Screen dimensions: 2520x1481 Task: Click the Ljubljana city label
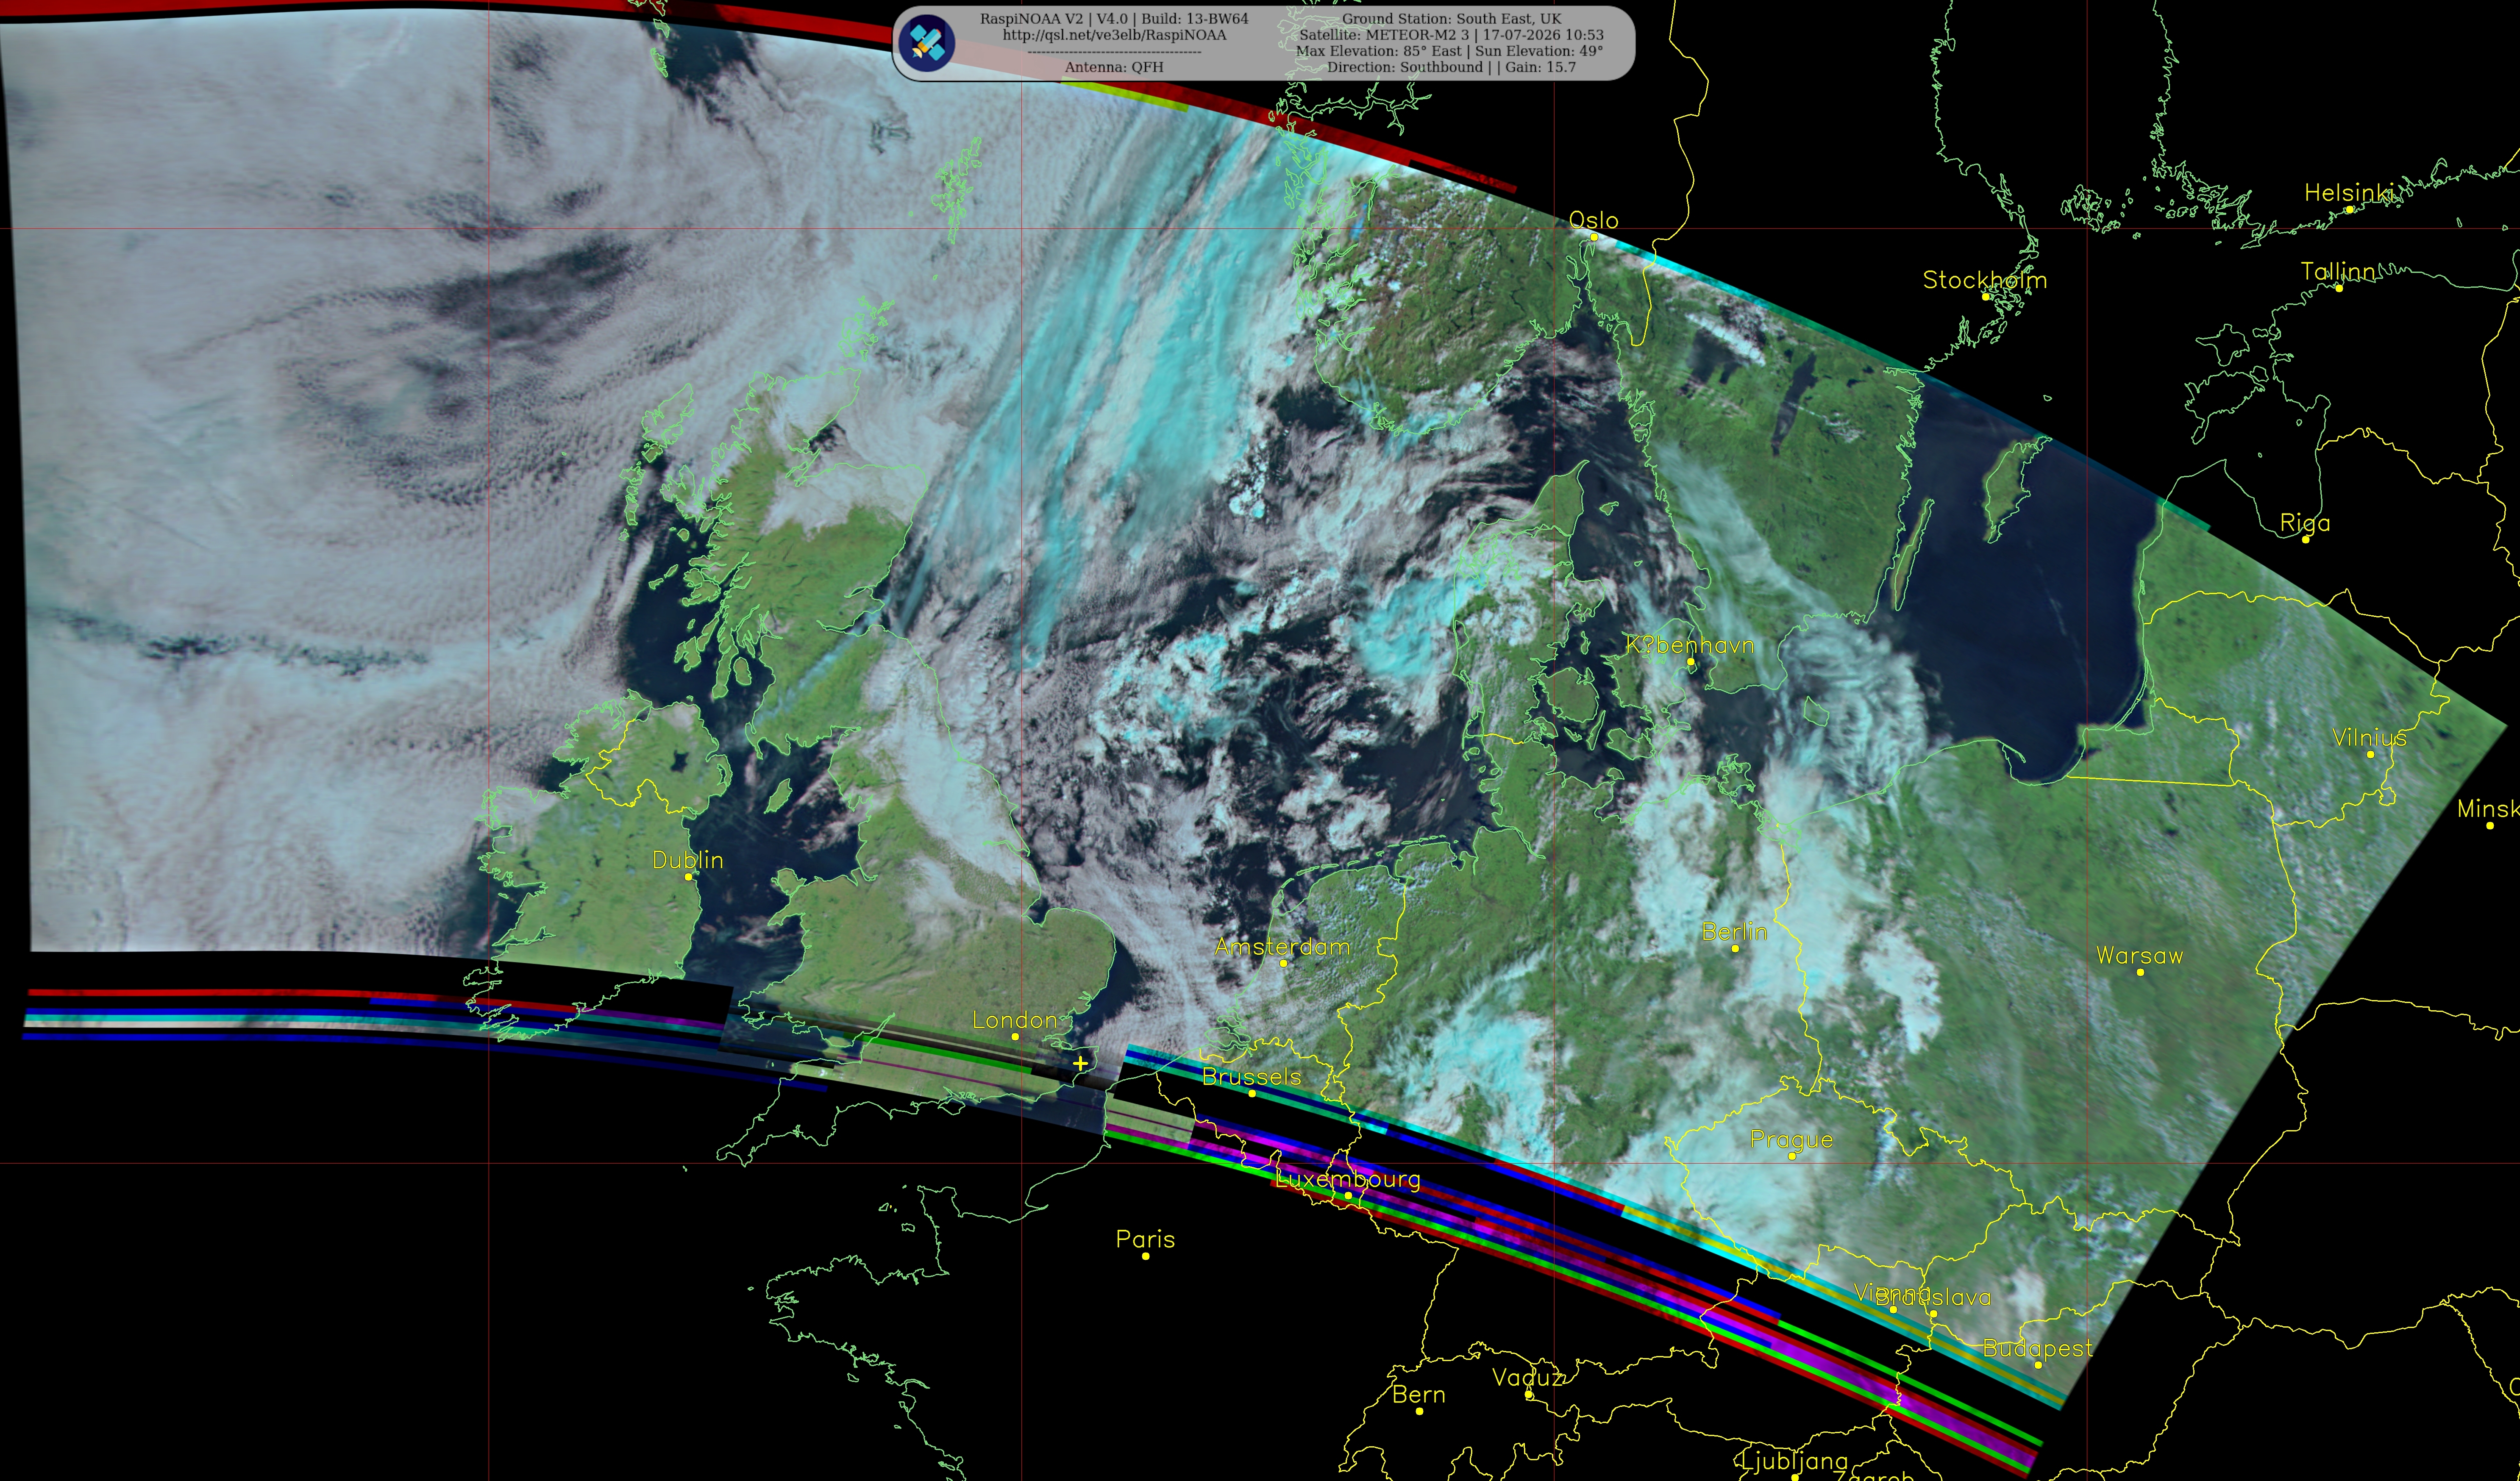[x=1795, y=1462]
